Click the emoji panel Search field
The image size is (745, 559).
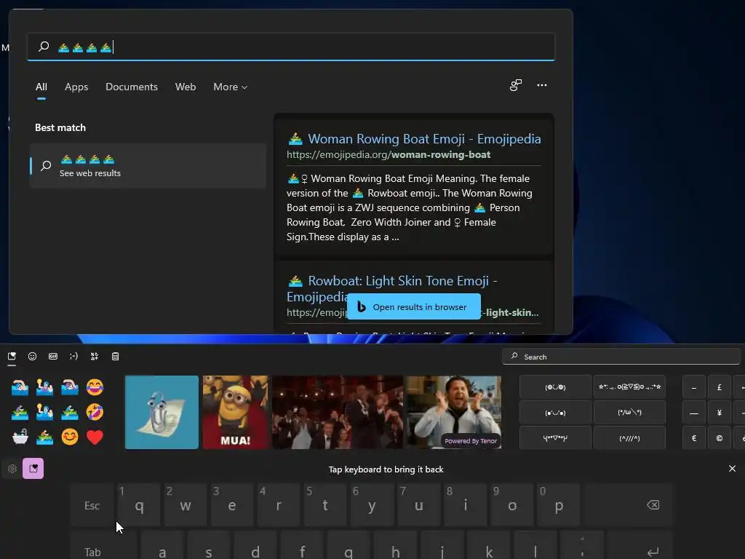coord(621,357)
